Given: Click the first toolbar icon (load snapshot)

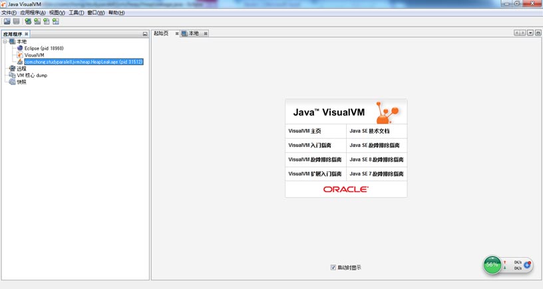Looking at the screenshot, I should [7, 21].
